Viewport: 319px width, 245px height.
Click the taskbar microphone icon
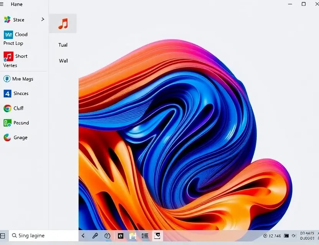click(x=95, y=236)
